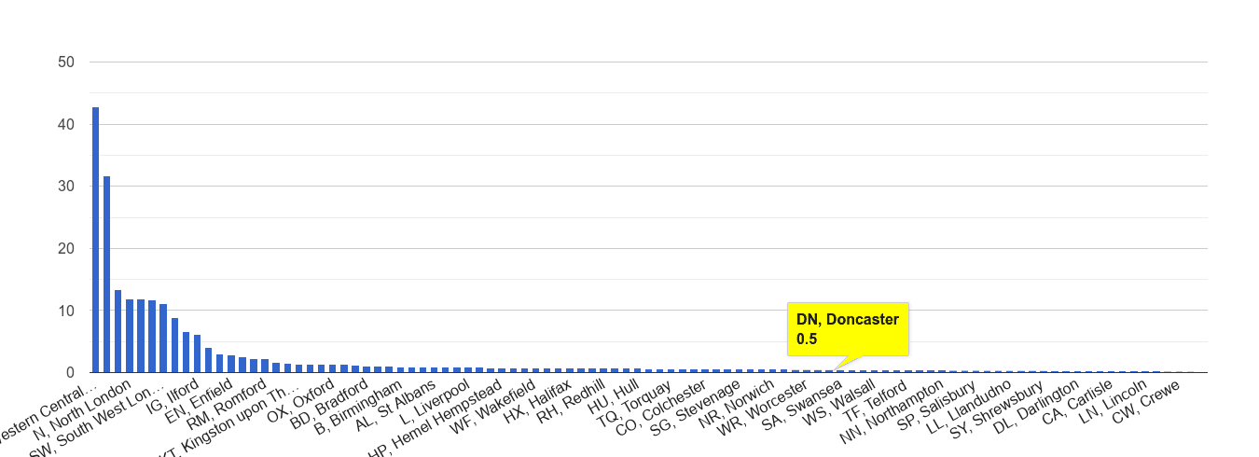
Task: Click the 'RH, Redhill' axis label
Action: (x=570, y=402)
